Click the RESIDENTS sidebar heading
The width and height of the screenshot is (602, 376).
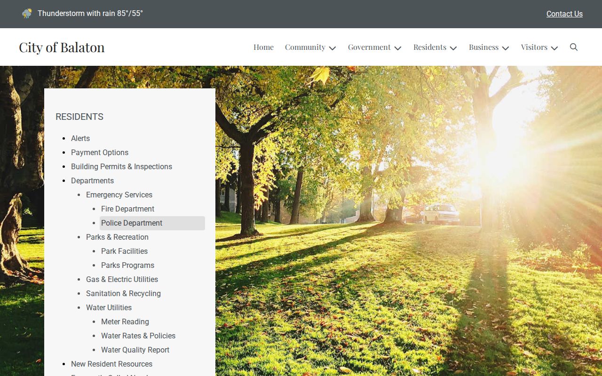click(x=79, y=117)
